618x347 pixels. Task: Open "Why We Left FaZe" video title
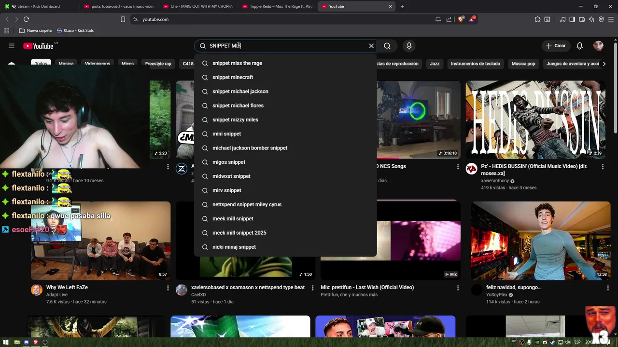tap(67, 287)
